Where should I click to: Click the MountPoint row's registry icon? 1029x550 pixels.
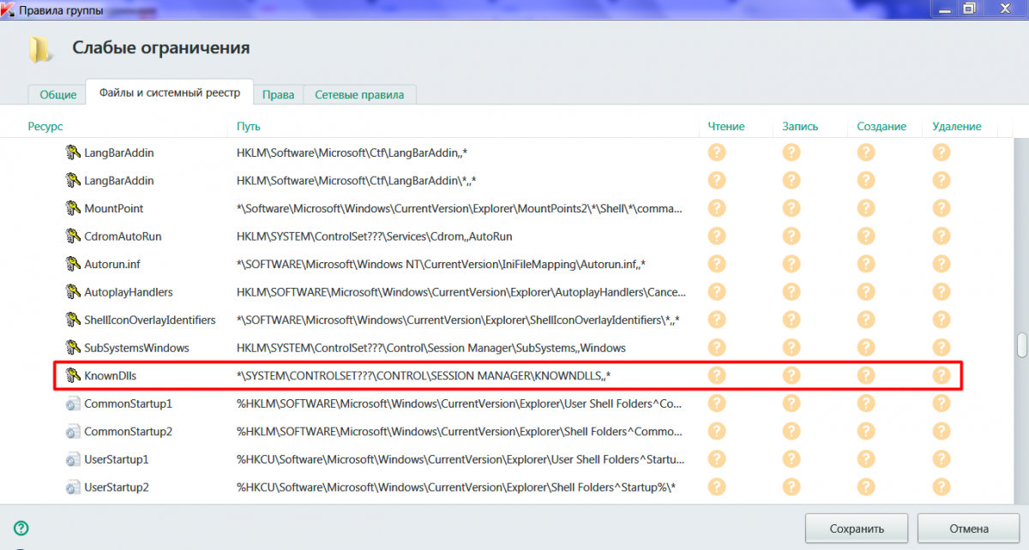[x=73, y=209]
